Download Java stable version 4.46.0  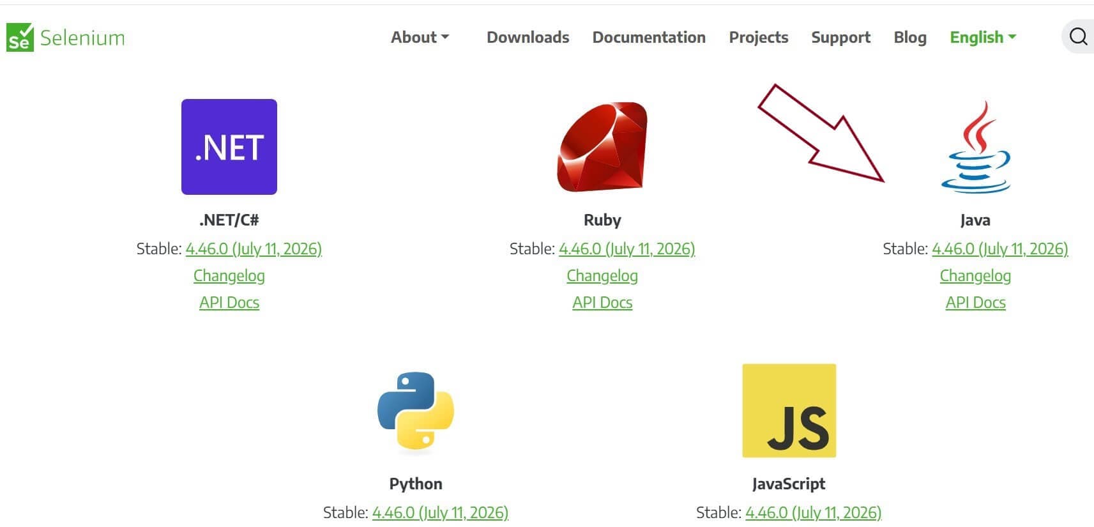point(1000,248)
